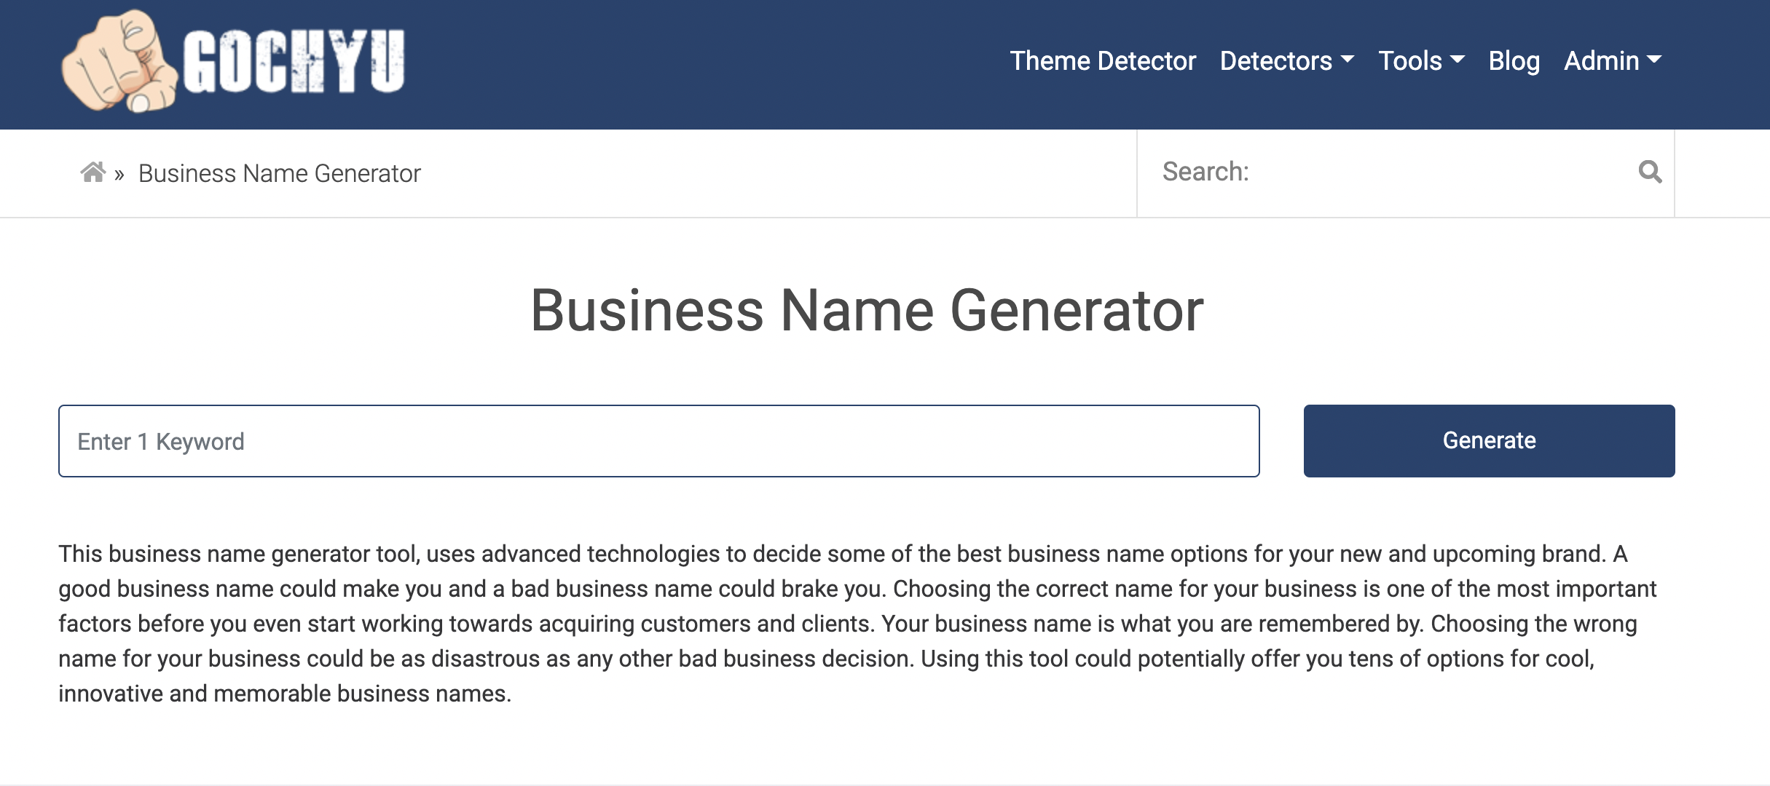Click the caret arrow beside Detectors
This screenshot has width=1770, height=786.
click(1348, 60)
